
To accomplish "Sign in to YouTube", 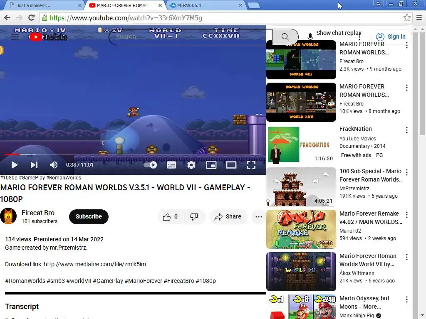I will 391,37.
